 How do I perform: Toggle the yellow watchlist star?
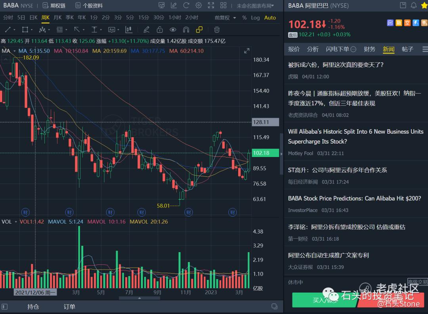[x=424, y=5]
